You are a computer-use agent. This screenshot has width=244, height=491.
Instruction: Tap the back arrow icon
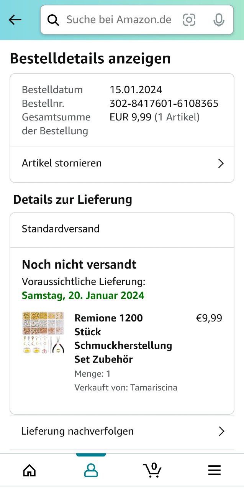pyautogui.click(x=15, y=20)
